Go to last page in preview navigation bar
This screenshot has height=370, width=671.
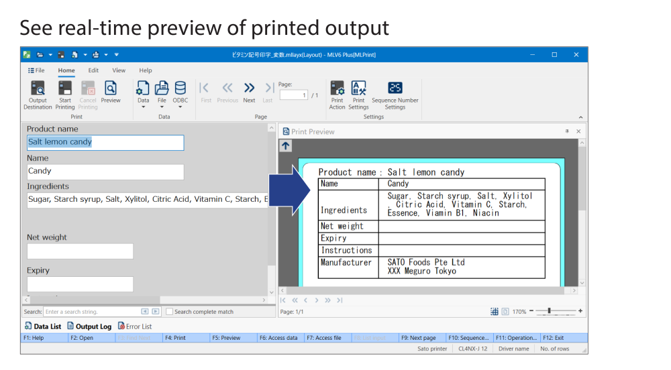click(x=340, y=300)
